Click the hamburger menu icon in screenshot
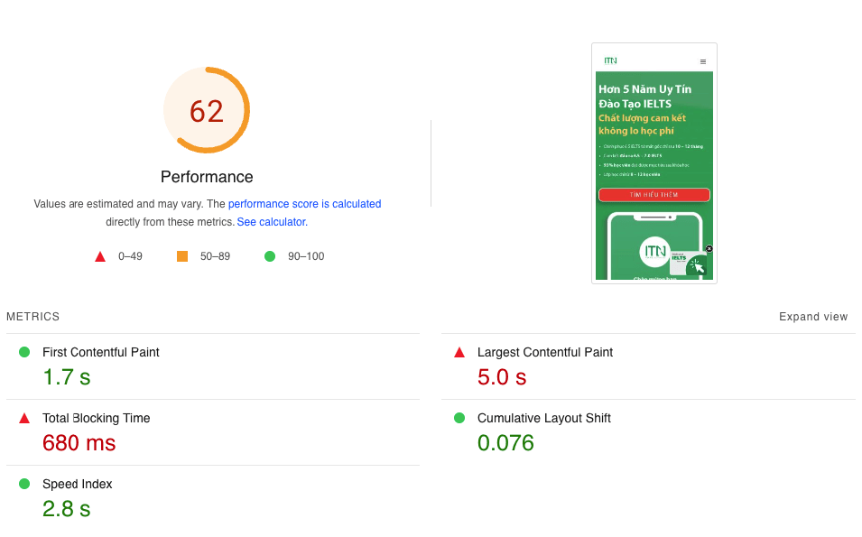The width and height of the screenshot is (862, 537). coord(702,61)
